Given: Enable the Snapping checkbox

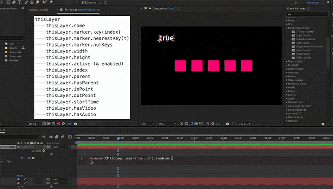Looking at the screenshot, I should tap(84, 3).
